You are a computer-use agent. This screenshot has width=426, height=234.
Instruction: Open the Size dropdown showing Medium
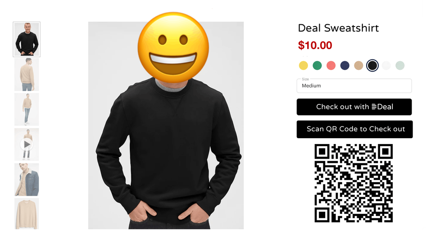click(x=354, y=86)
